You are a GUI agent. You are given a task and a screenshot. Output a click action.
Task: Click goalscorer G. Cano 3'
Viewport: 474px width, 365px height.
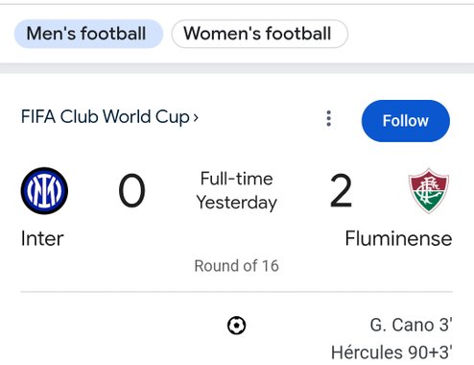411,325
